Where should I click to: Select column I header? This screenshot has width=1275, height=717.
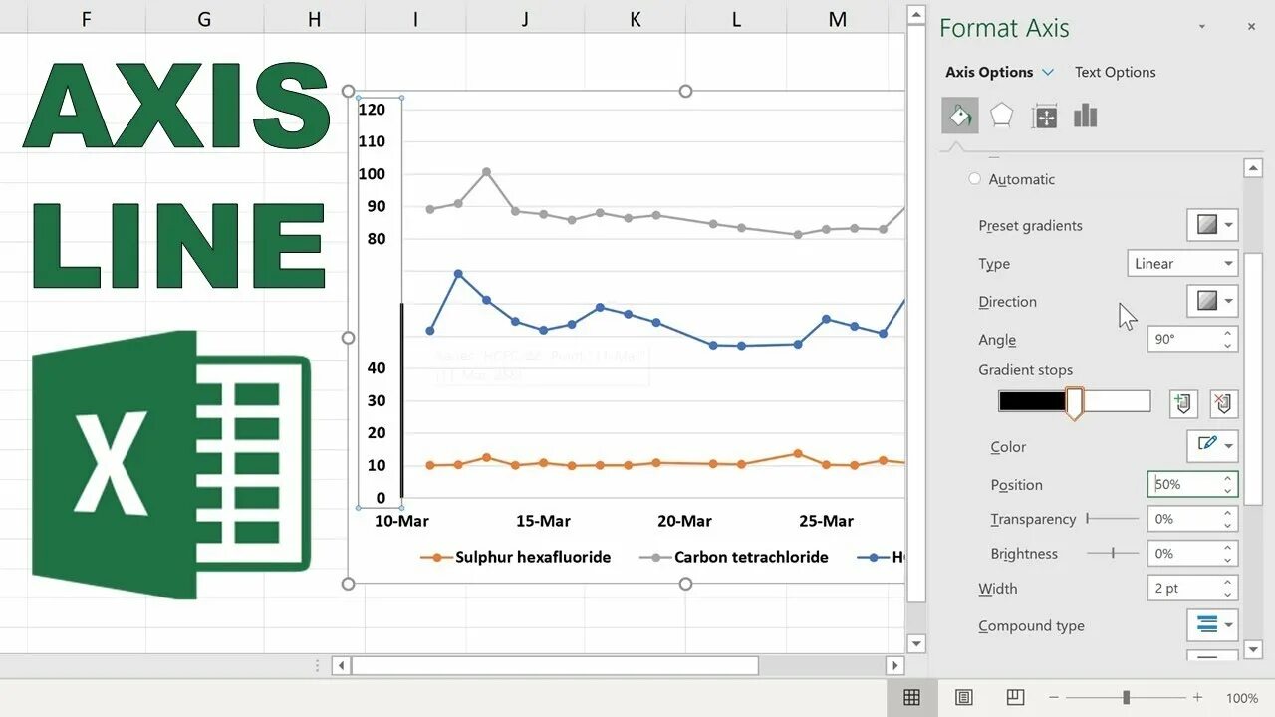(414, 19)
